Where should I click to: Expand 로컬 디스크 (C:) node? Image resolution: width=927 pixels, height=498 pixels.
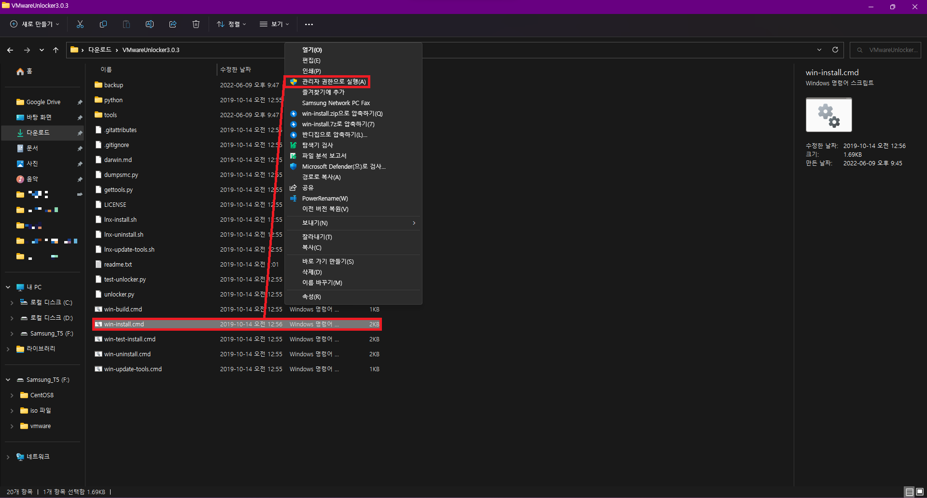click(12, 303)
